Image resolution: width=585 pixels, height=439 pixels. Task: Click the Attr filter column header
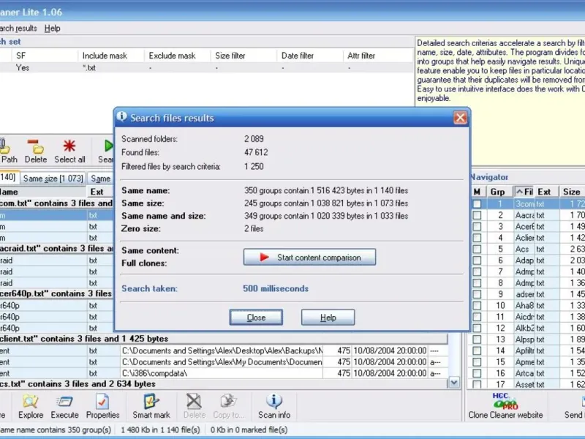(378, 56)
